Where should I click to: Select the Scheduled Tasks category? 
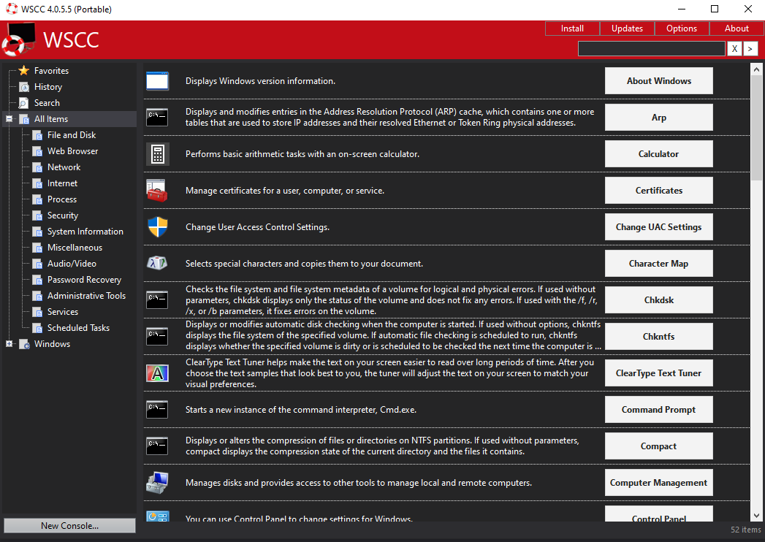(x=78, y=328)
